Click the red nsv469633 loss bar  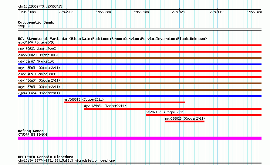point(140,52)
